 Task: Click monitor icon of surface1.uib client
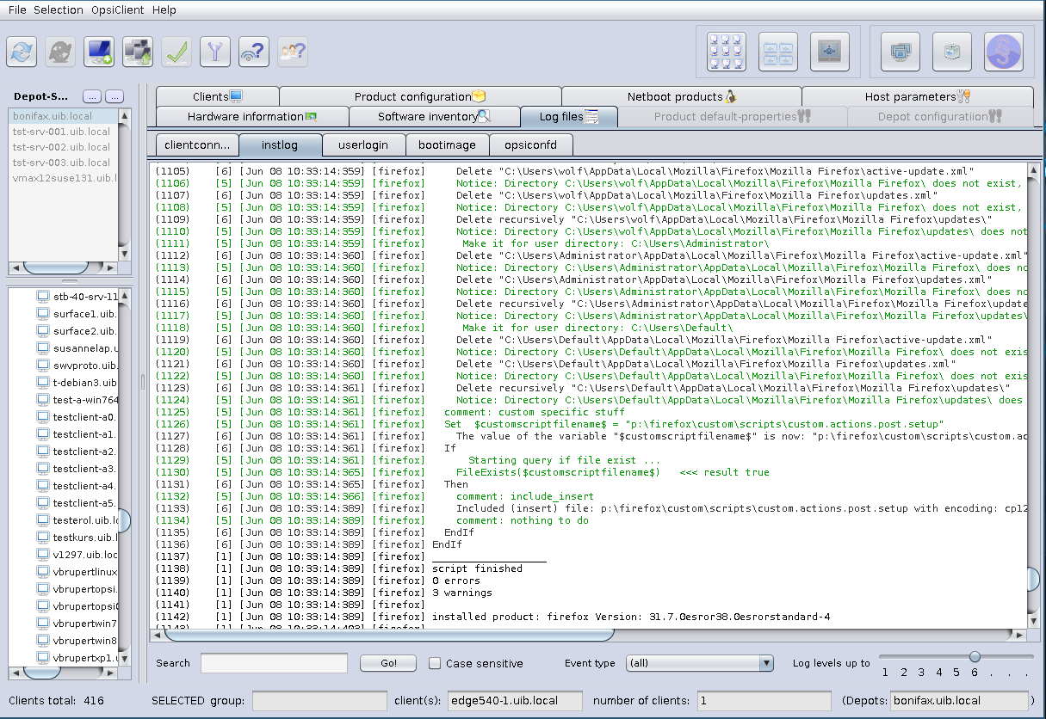tap(43, 314)
